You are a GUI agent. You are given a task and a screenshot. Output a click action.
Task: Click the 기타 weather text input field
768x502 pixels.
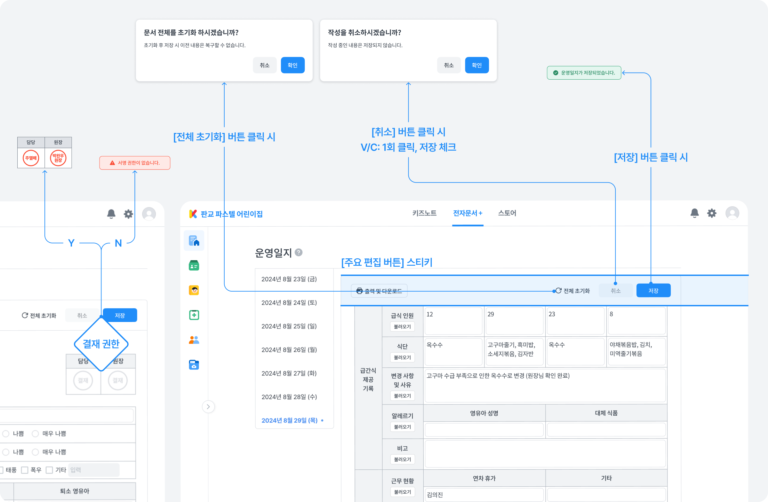click(x=93, y=470)
